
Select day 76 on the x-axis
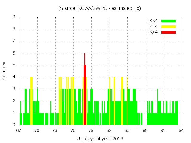[73, 130]
